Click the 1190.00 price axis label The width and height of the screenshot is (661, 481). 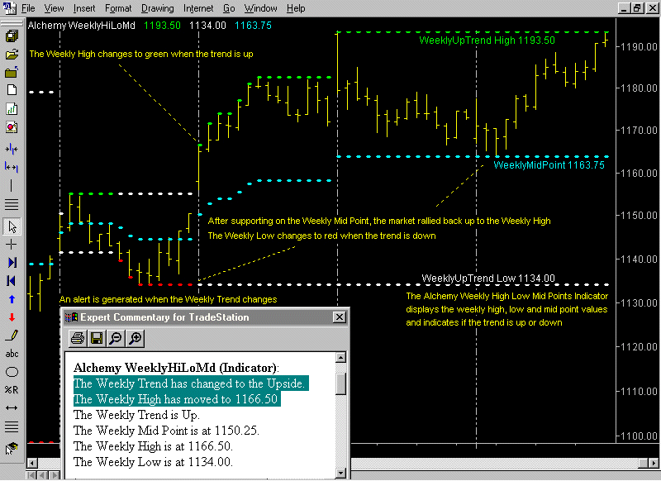[640, 46]
